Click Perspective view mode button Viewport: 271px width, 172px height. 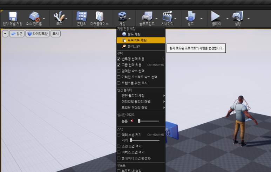point(17,34)
